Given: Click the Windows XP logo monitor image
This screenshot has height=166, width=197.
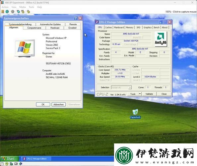Looking at the screenshot, I should pyautogui.click(x=25, y=48).
